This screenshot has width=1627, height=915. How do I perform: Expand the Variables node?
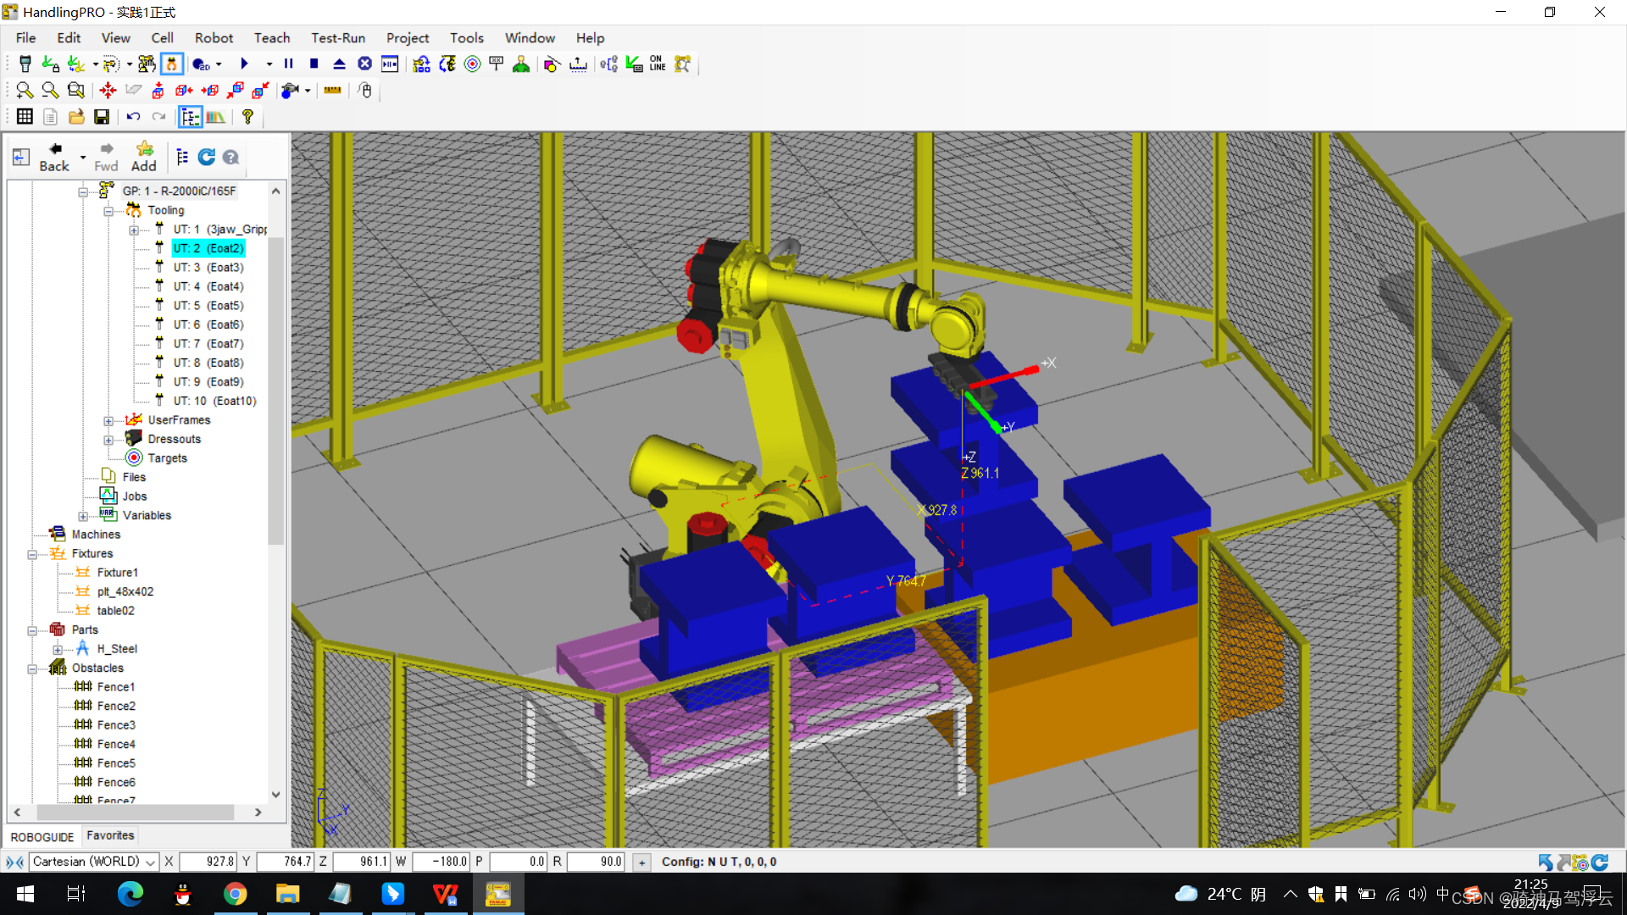[x=83, y=516]
